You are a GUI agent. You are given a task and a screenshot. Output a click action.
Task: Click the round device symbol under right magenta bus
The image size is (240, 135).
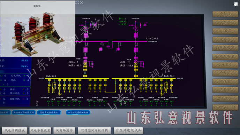click(x=118, y=49)
